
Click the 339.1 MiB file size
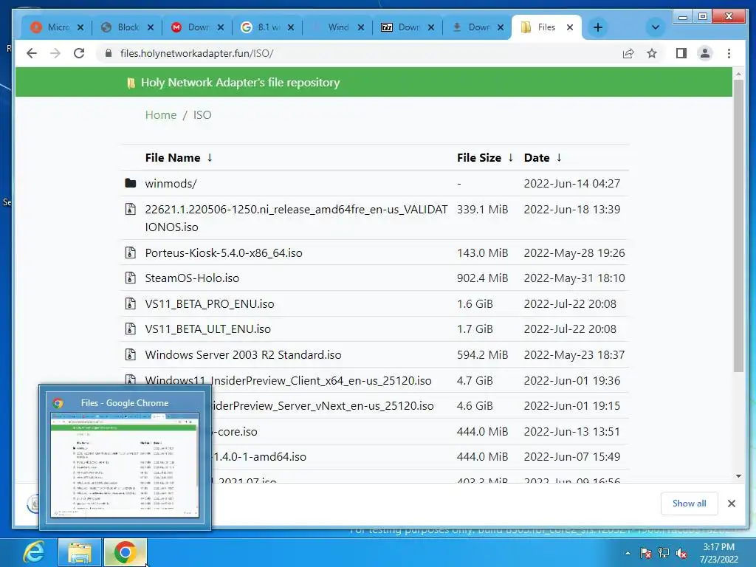click(x=482, y=209)
